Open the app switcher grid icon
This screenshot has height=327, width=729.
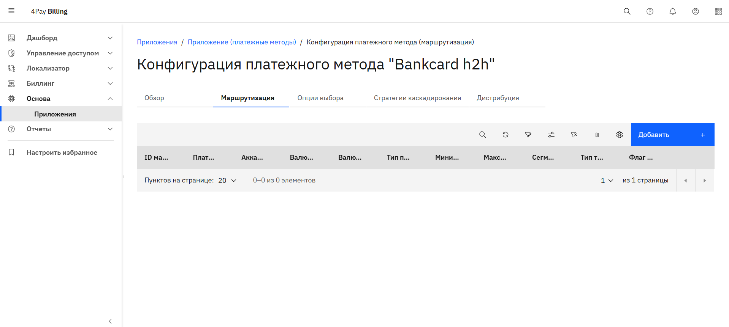coord(718,11)
